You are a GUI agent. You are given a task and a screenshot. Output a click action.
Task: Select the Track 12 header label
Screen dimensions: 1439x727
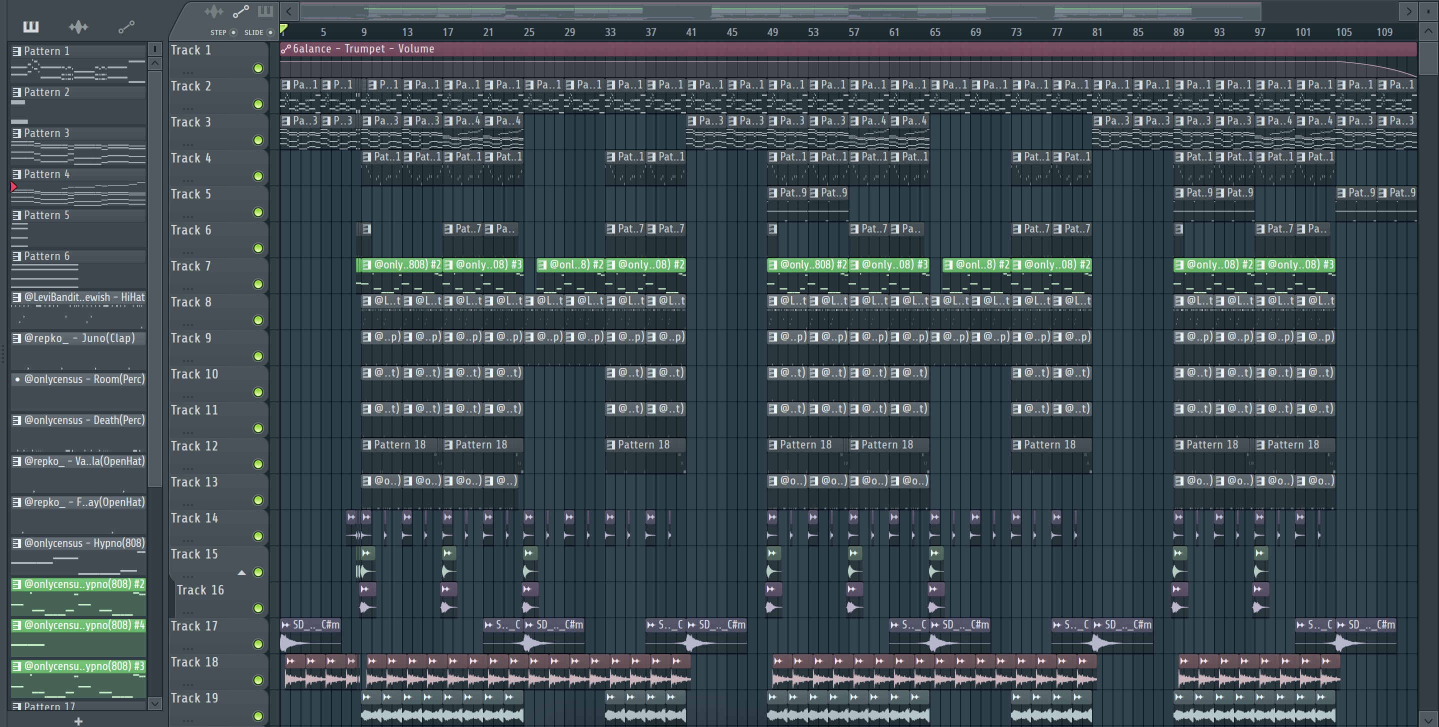click(194, 446)
